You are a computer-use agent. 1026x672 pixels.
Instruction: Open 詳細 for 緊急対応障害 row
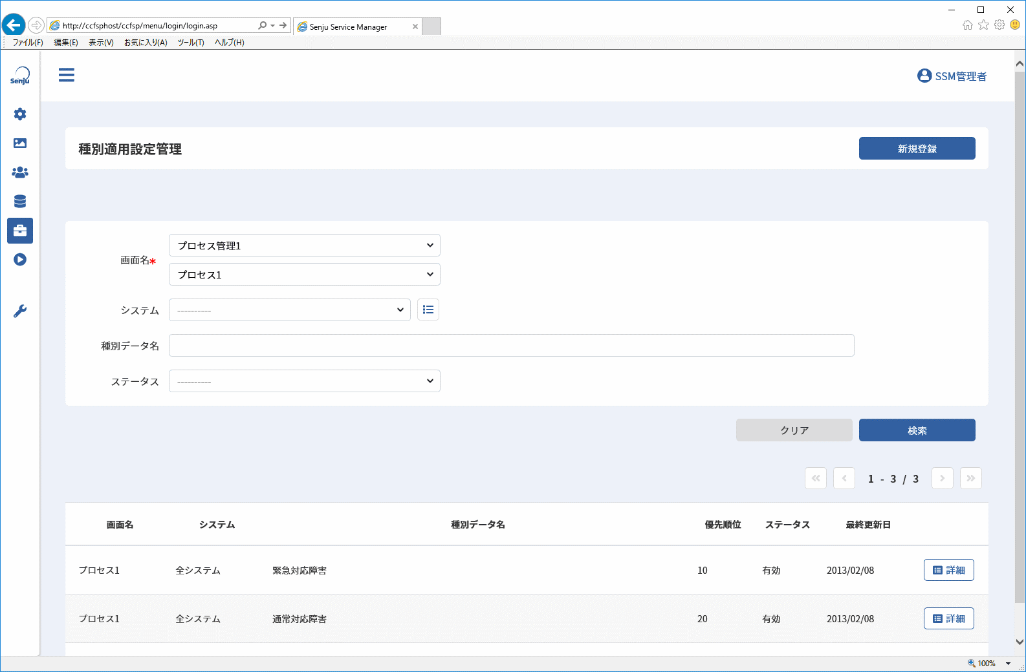949,571
